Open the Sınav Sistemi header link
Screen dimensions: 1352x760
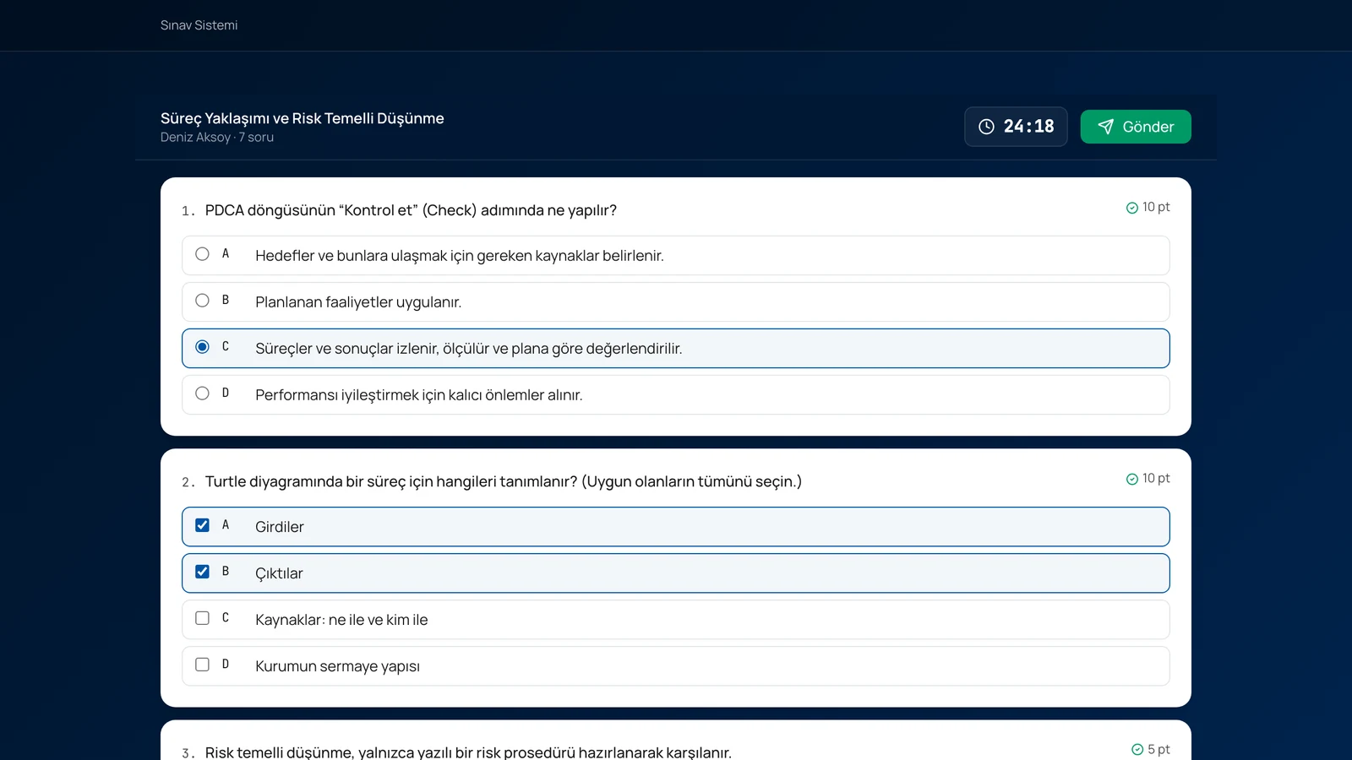click(199, 25)
